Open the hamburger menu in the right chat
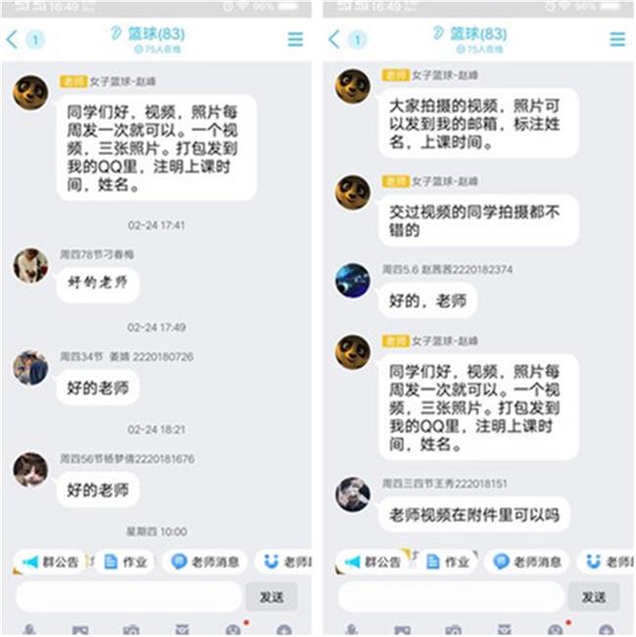This screenshot has height=637, width=636. (617, 39)
